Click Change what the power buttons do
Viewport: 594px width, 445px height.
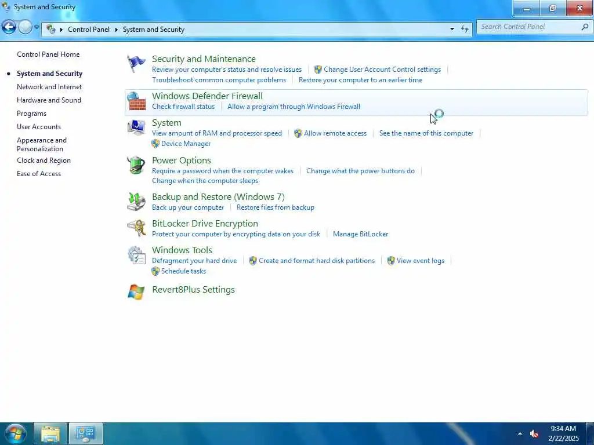360,171
